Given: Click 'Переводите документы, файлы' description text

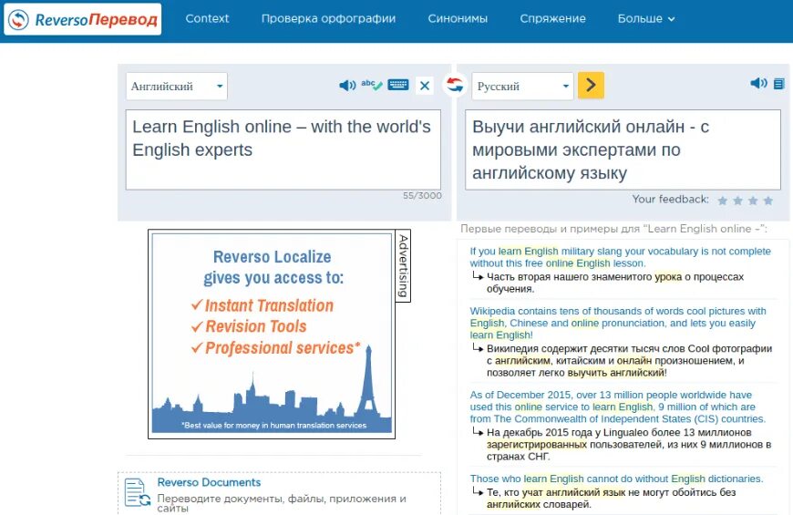Looking at the screenshot, I should tap(282, 503).
